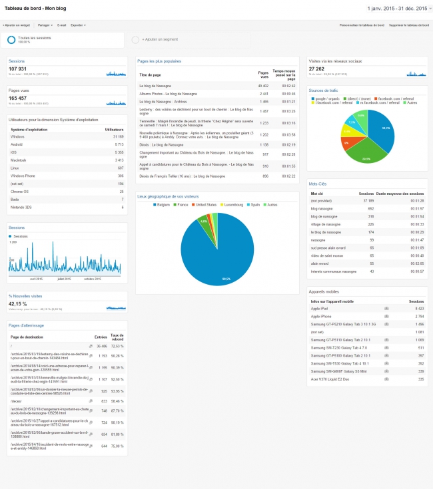Select the Toutes les sessions segment circle
The height and width of the screenshot is (489, 433).
pyautogui.click(x=11, y=40)
